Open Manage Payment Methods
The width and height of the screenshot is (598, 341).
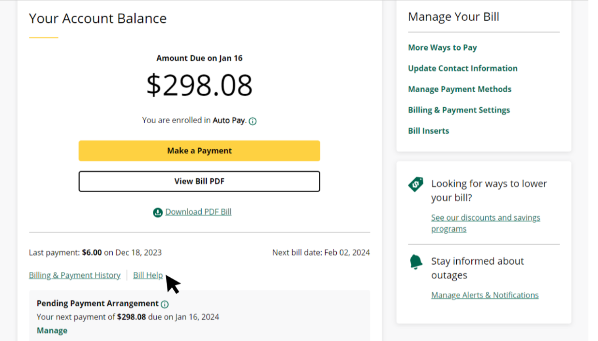coord(460,89)
